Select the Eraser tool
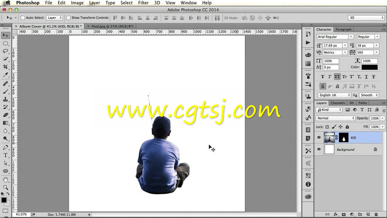 [5, 115]
